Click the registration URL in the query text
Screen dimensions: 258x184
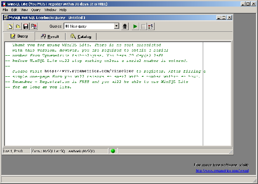click(x=89, y=71)
